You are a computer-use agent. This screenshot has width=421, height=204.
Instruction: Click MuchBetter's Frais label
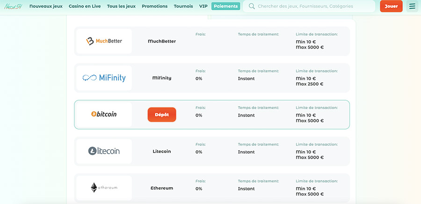(201, 34)
